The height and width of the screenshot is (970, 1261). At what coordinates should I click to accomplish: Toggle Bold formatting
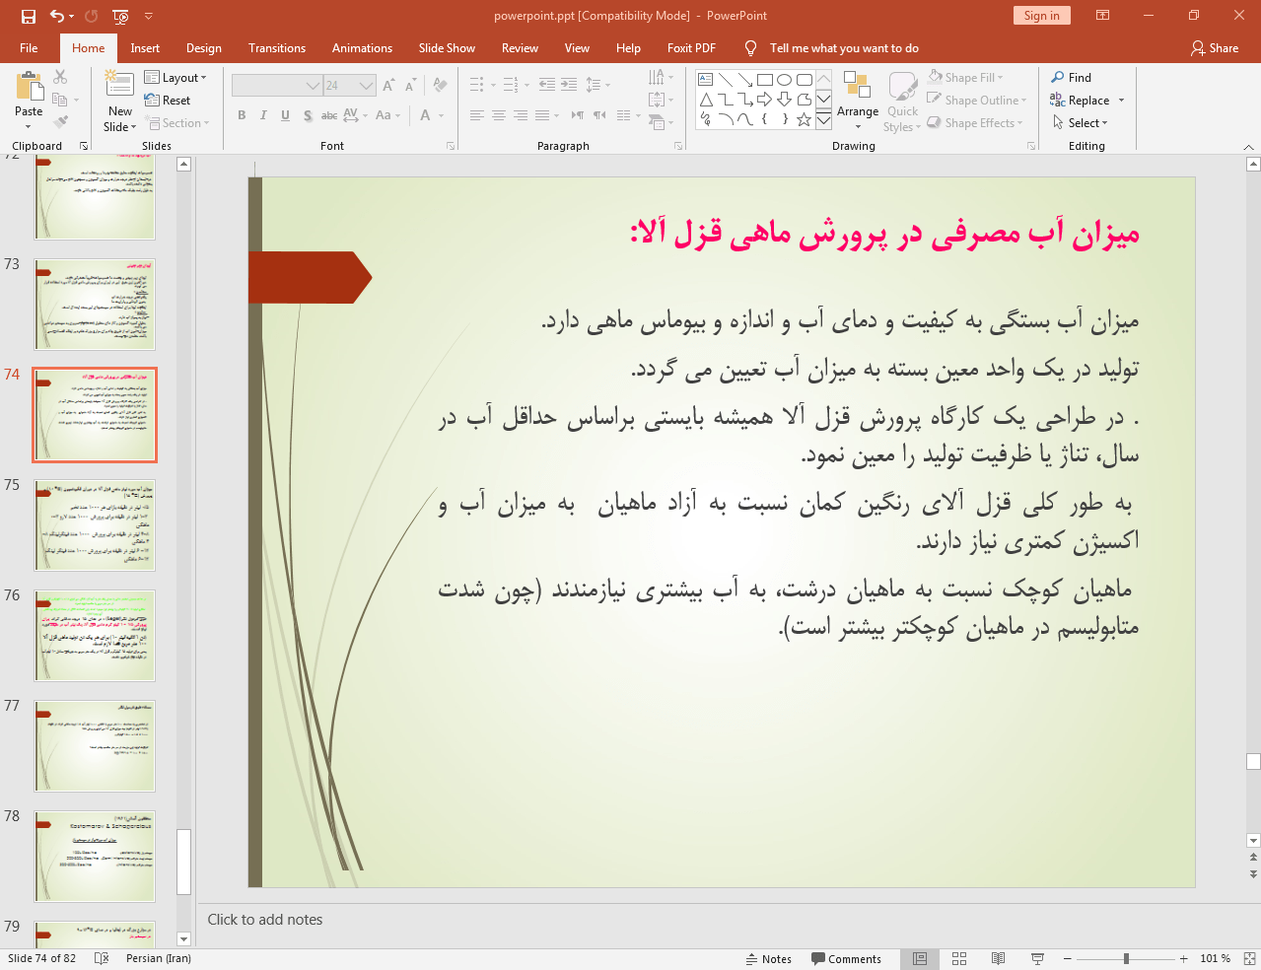pyautogui.click(x=242, y=115)
